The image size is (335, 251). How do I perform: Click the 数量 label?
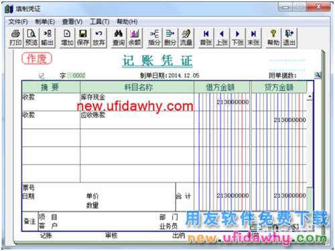[x=92, y=205]
